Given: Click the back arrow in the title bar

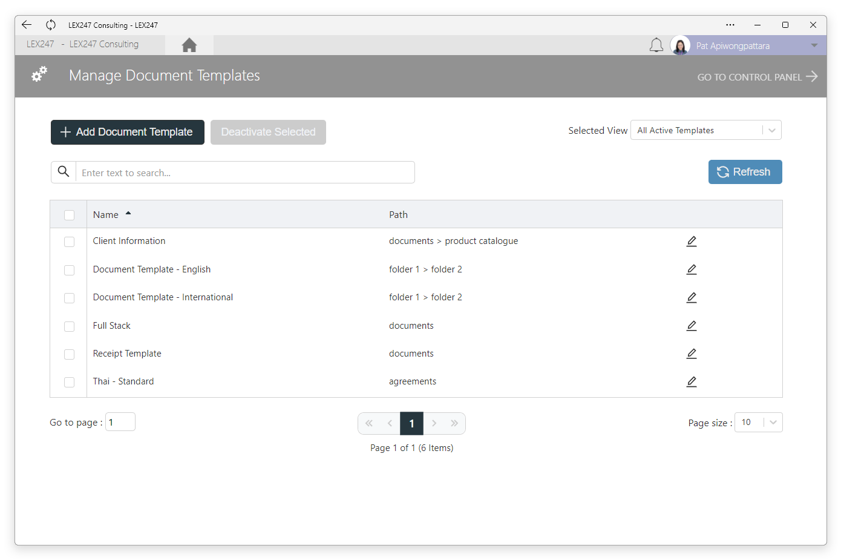Looking at the screenshot, I should [x=27, y=25].
